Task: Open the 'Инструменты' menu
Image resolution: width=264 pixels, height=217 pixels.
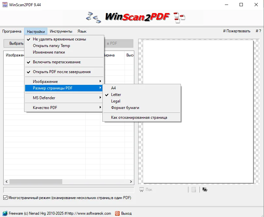Action: 61,31
